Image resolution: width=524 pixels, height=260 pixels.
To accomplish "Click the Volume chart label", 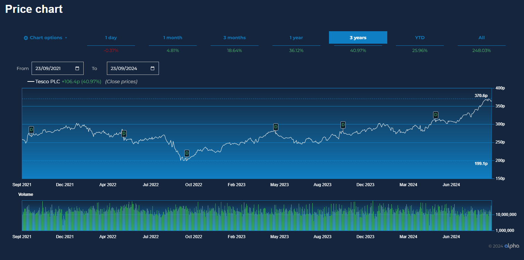I will (26, 194).
